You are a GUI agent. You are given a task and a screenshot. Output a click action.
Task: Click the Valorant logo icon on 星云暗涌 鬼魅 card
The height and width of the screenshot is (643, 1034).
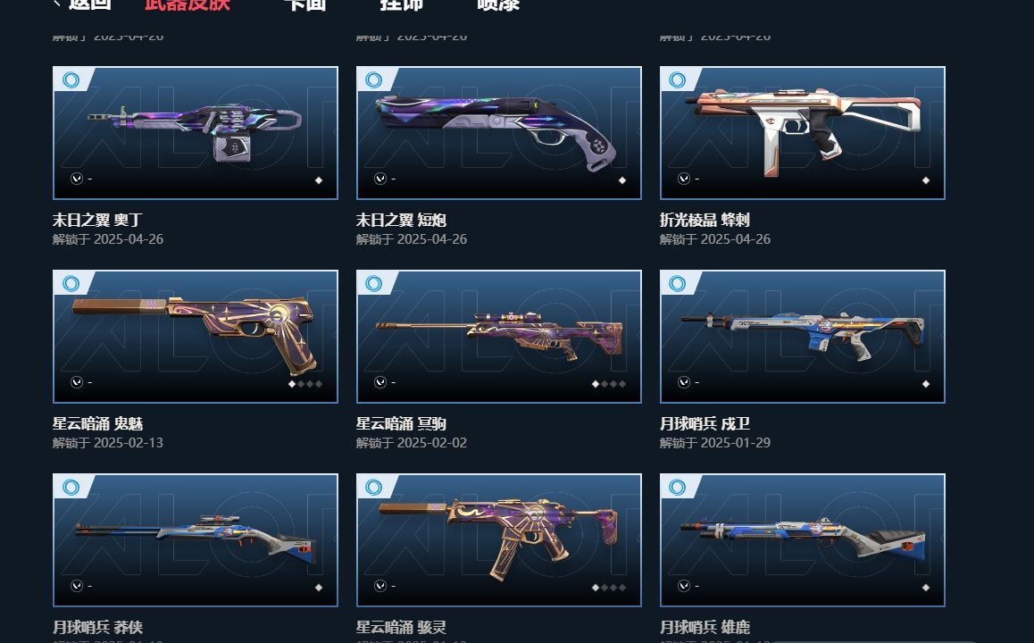tap(77, 382)
